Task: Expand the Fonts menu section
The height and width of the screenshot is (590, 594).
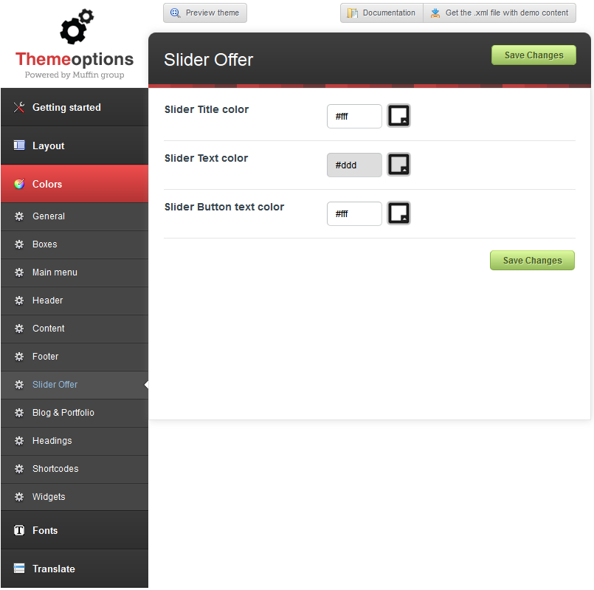Action: pos(74,530)
